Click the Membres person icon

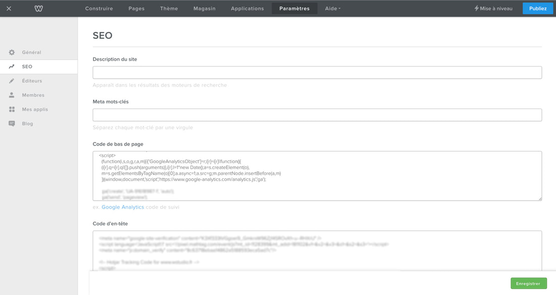coord(12,95)
